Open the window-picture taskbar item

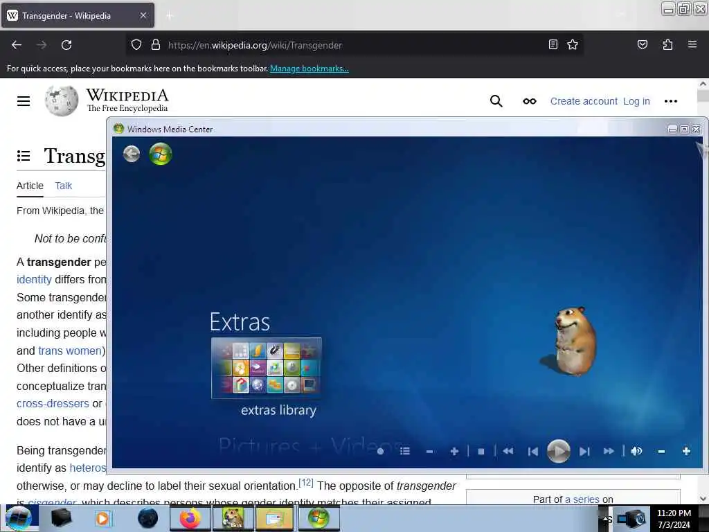[276, 518]
